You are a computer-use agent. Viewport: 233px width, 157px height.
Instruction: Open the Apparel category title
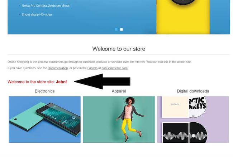[x=119, y=91]
